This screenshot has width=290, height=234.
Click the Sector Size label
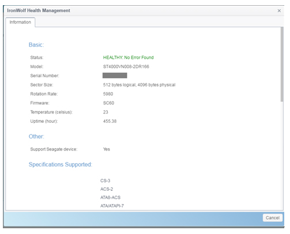click(x=42, y=85)
